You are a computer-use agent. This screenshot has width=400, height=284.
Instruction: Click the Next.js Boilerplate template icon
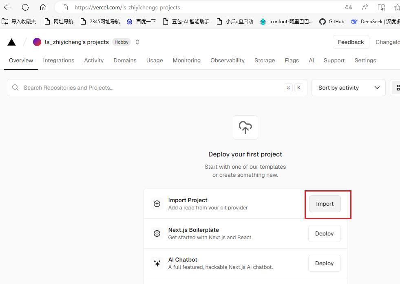click(157, 233)
